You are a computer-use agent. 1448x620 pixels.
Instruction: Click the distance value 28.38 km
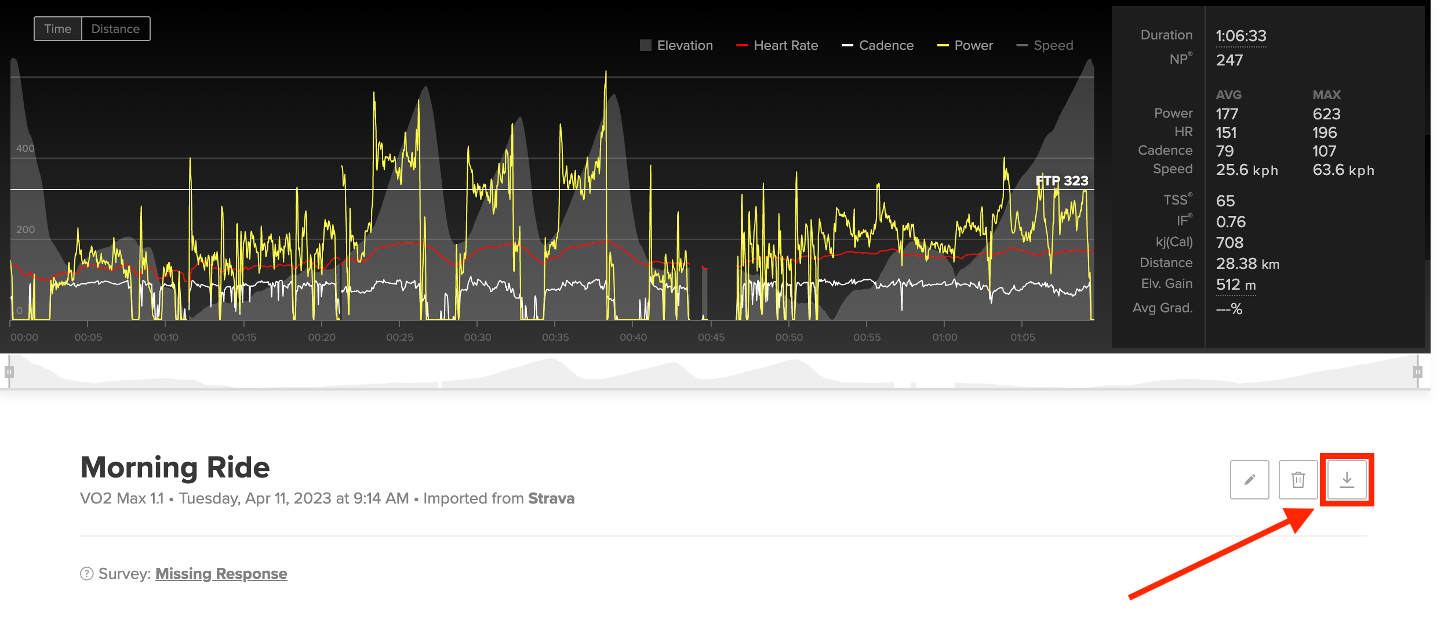pos(1248,264)
